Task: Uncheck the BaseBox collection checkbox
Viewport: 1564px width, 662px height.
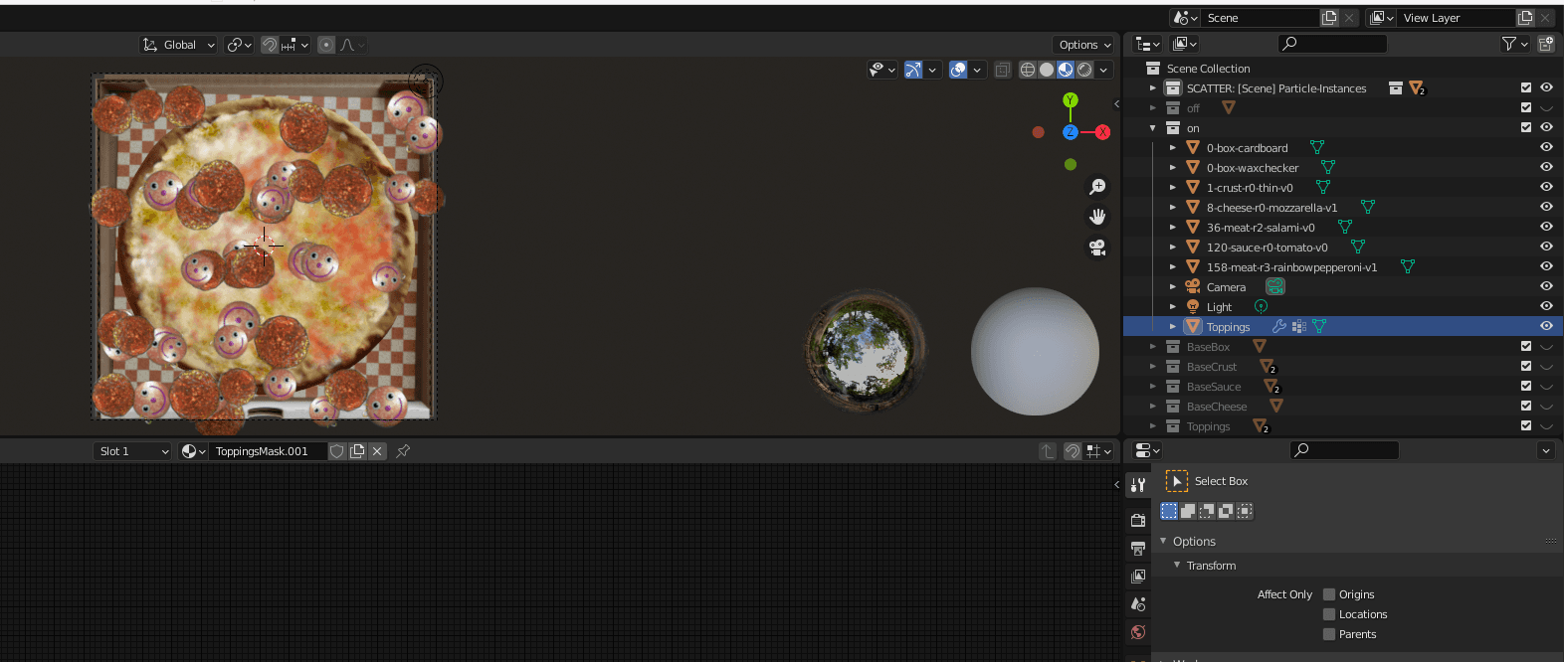Action: 1526,346
